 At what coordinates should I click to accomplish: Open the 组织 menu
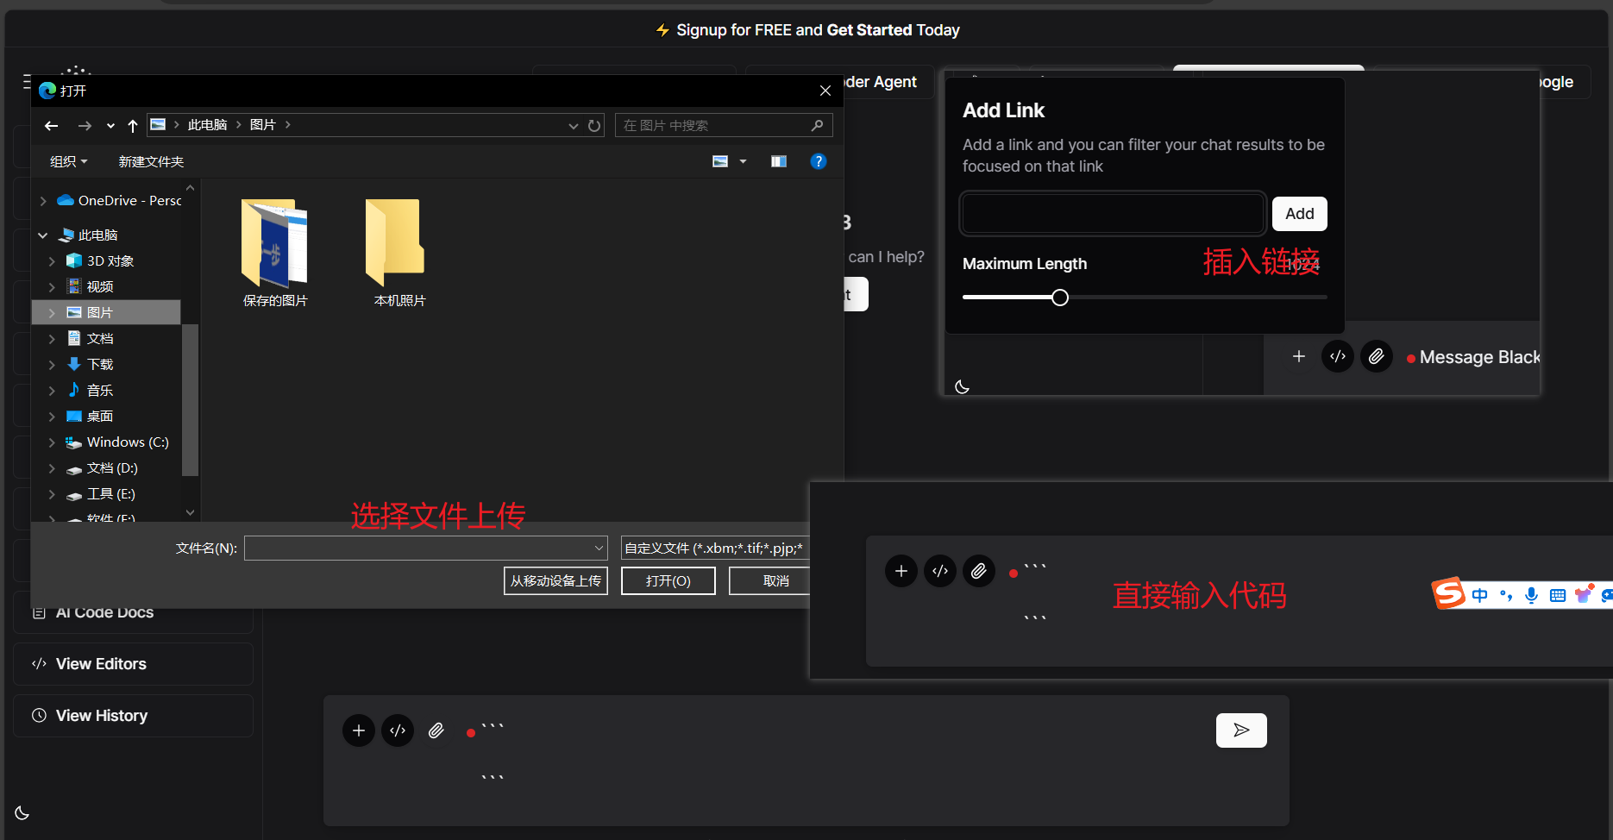point(68,161)
